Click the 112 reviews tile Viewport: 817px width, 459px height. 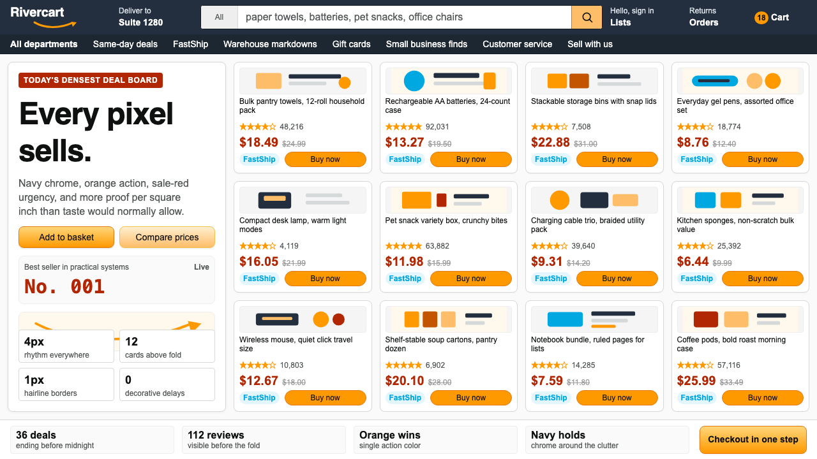coord(264,440)
